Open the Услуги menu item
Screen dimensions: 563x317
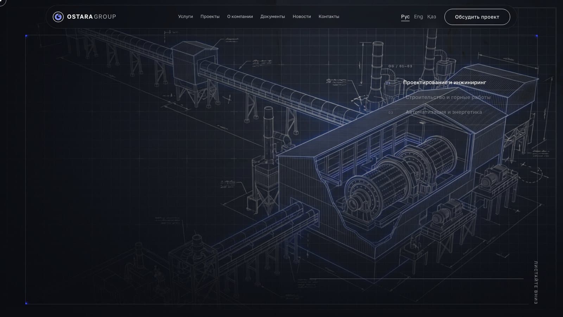point(185,17)
